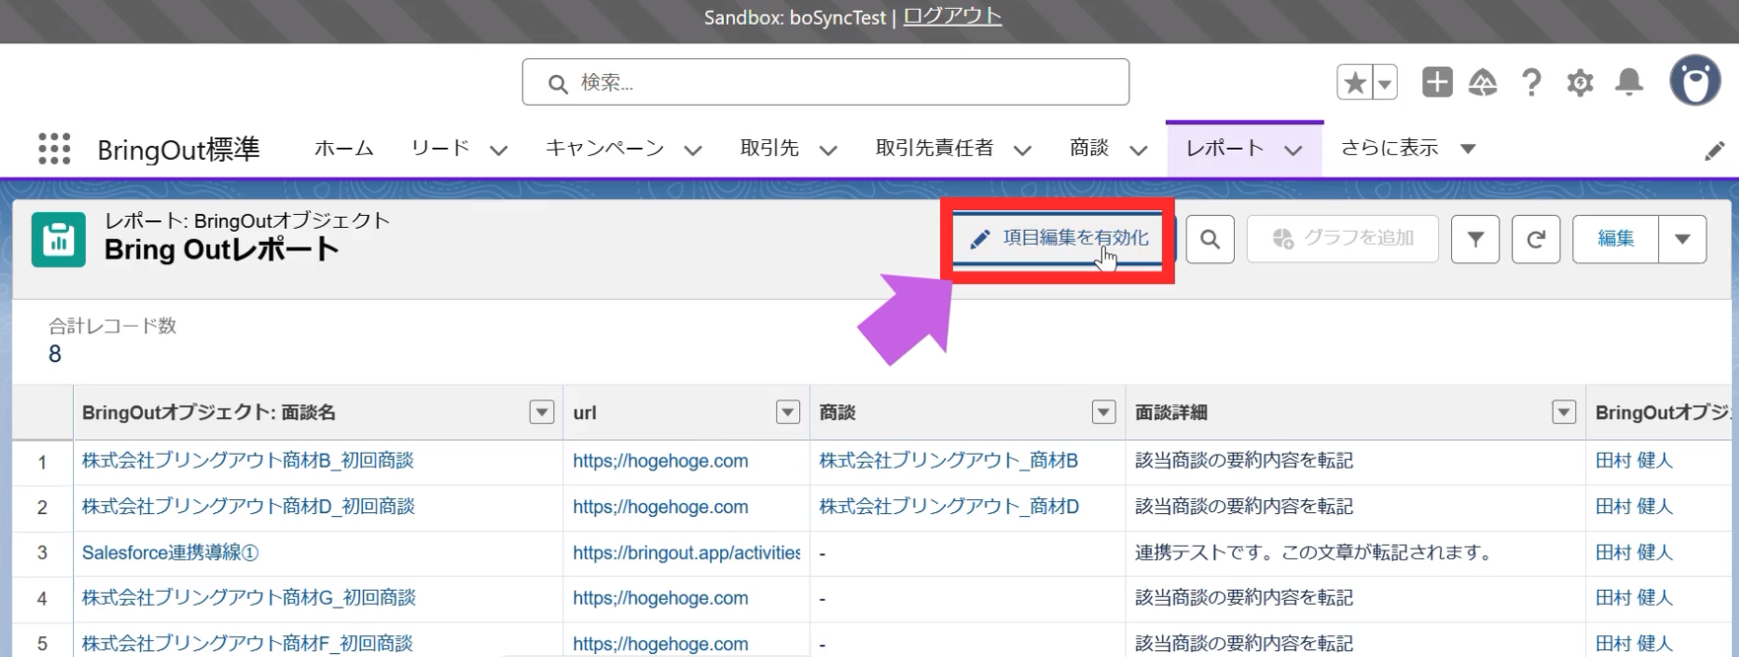Open the App Launcher dots grid

click(54, 149)
